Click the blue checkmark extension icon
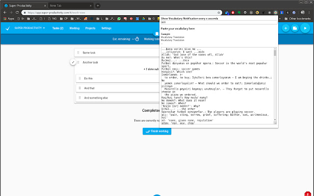314x196 pixels. pos(294,13)
